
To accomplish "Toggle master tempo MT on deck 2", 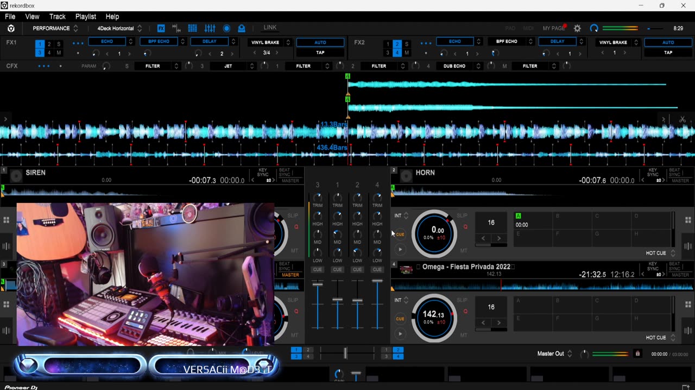I will (464, 251).
